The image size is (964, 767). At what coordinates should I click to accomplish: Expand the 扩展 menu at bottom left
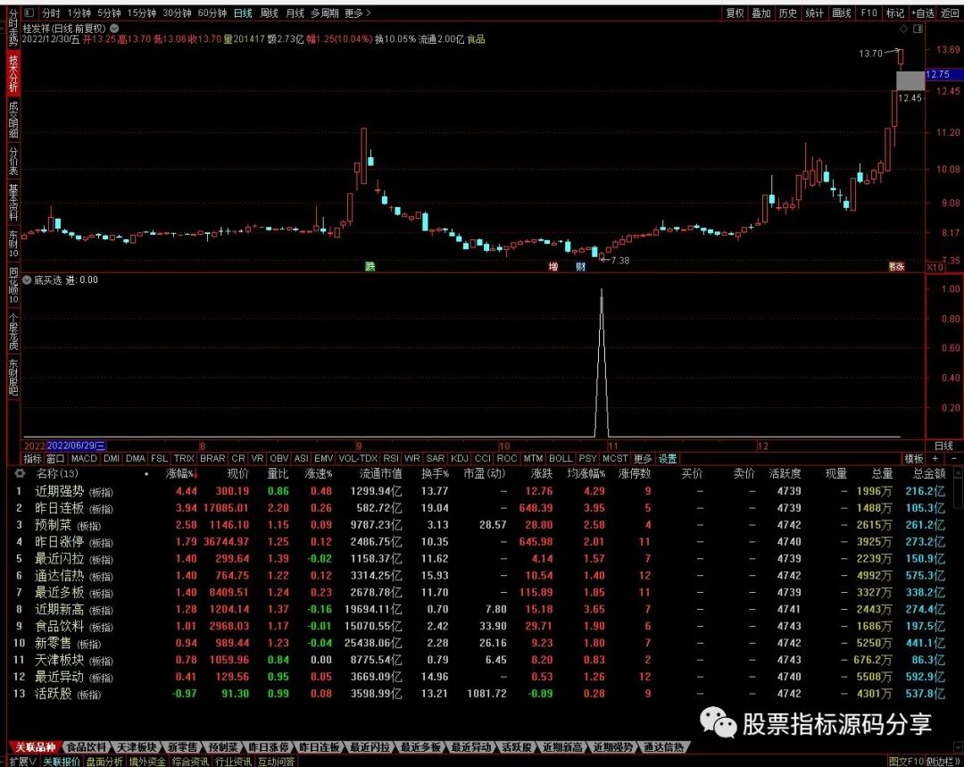click(23, 762)
